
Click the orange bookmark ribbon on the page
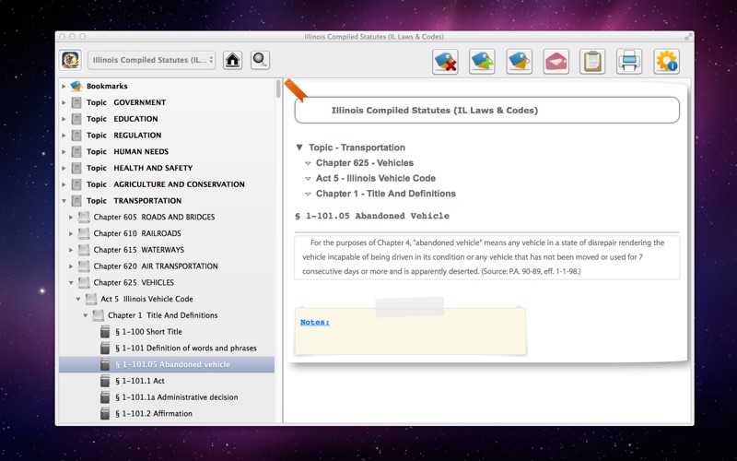pyautogui.click(x=296, y=89)
